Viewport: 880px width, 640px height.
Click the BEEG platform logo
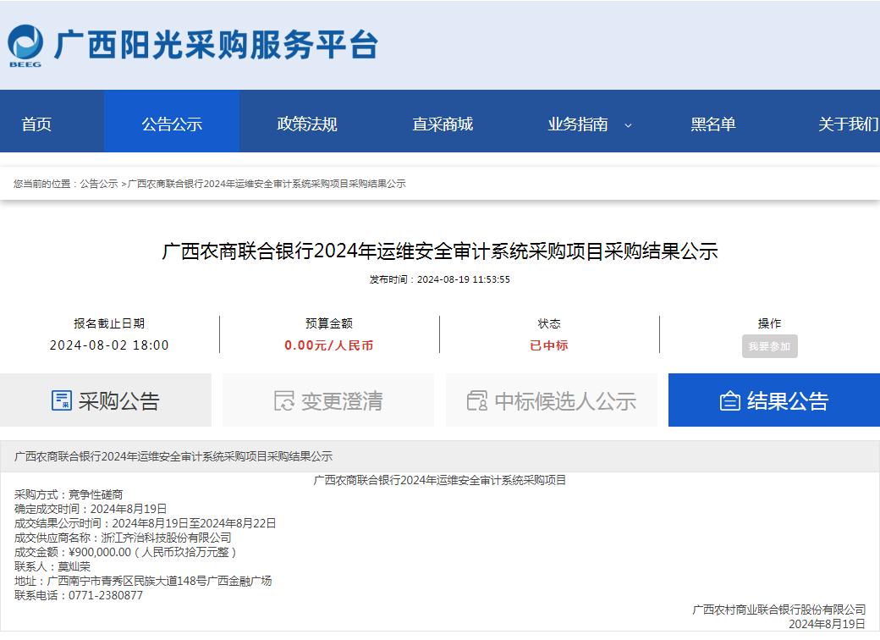point(25,46)
